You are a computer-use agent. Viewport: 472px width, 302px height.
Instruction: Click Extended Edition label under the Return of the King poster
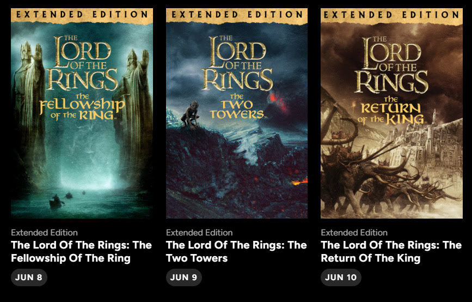point(354,233)
